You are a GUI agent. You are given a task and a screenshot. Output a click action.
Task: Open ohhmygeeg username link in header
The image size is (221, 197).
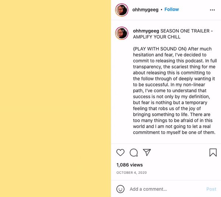(x=145, y=10)
